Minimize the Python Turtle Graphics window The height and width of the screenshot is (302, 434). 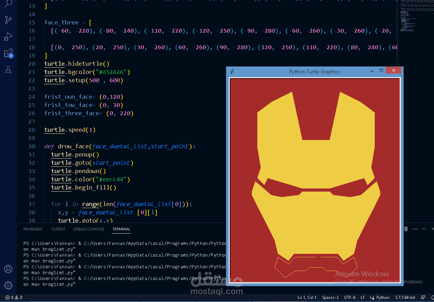coord(372,71)
